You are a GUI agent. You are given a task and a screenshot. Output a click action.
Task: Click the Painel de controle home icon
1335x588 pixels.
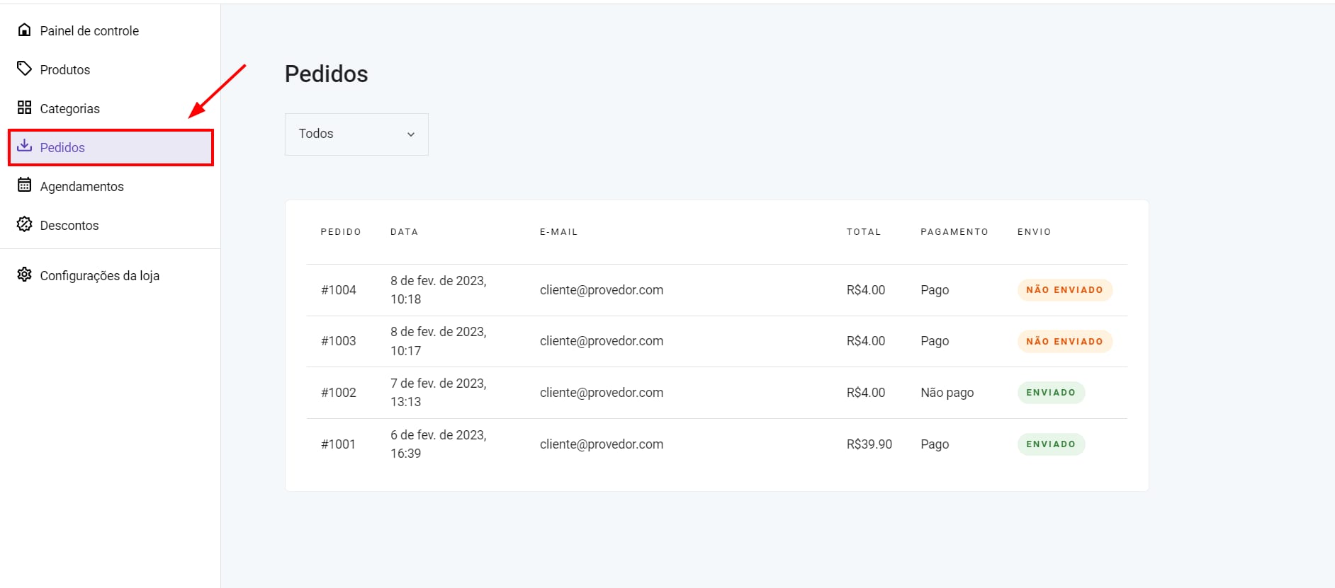[x=25, y=30]
